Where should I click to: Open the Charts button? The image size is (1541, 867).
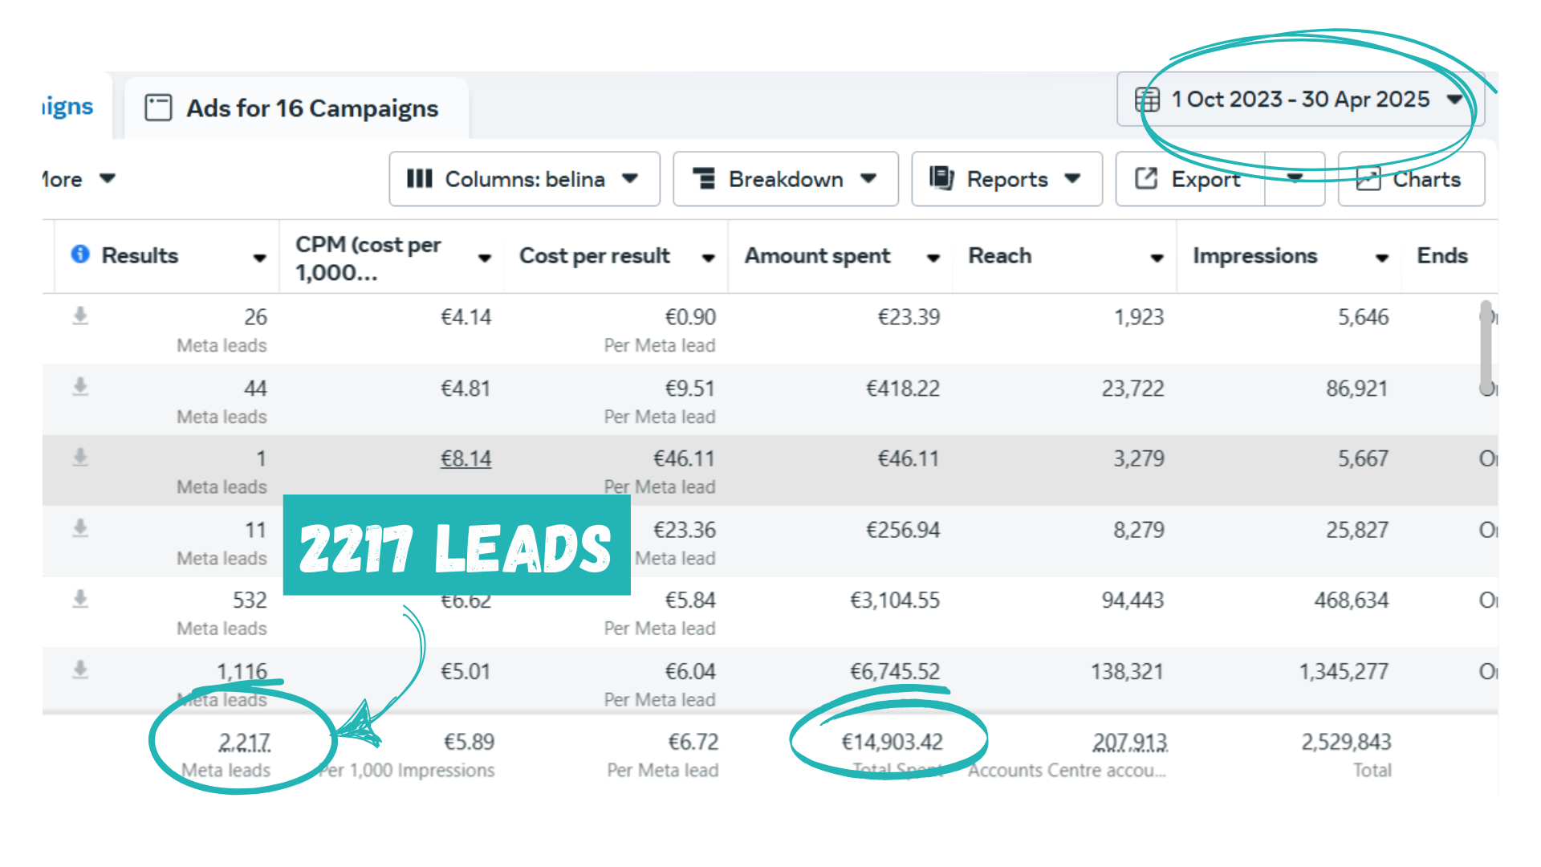(1411, 179)
